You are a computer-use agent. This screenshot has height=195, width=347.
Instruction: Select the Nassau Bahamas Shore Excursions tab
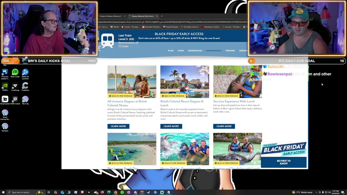143,16
